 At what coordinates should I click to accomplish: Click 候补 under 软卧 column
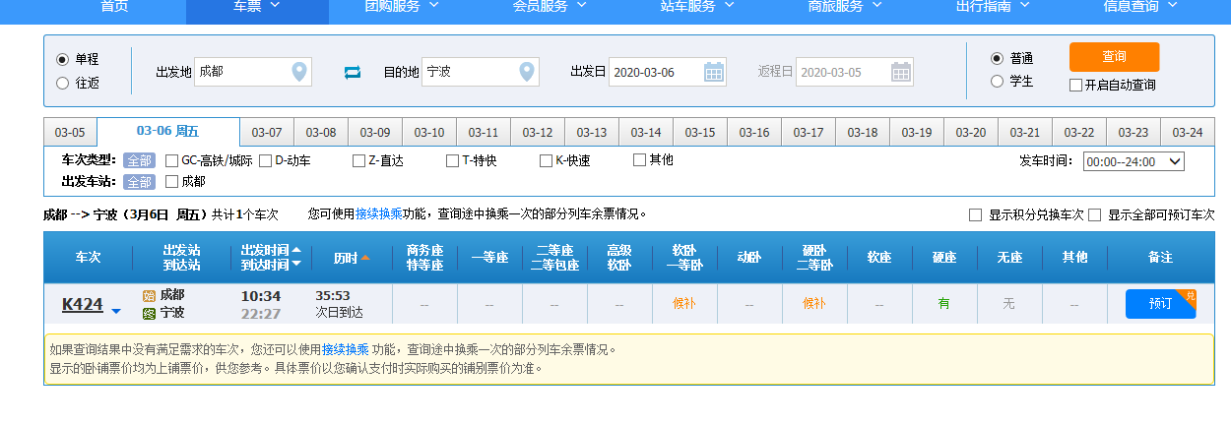[684, 304]
